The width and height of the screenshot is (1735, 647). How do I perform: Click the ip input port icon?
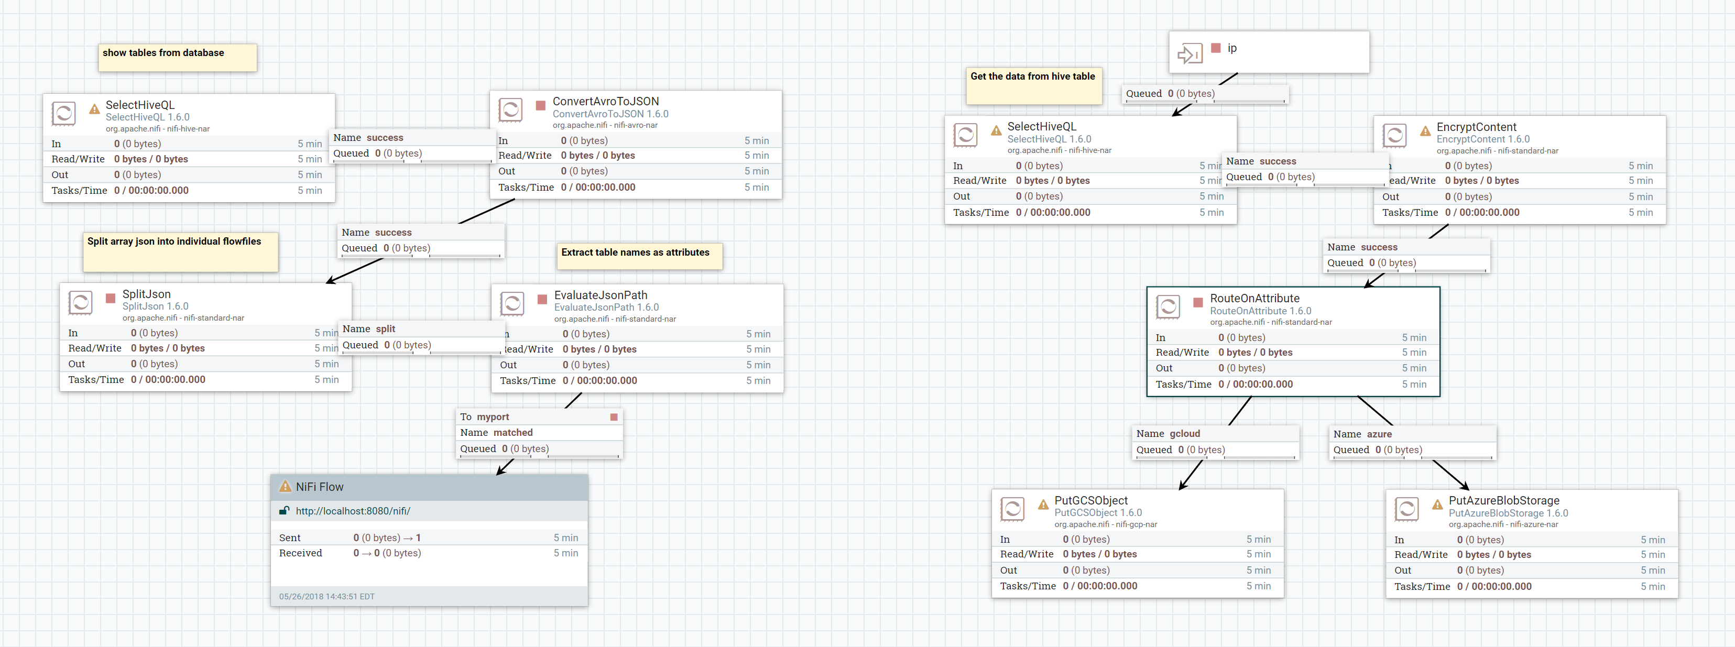click(x=1190, y=53)
